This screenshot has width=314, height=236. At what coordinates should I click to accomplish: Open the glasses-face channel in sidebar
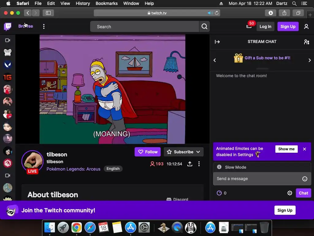coord(8,53)
